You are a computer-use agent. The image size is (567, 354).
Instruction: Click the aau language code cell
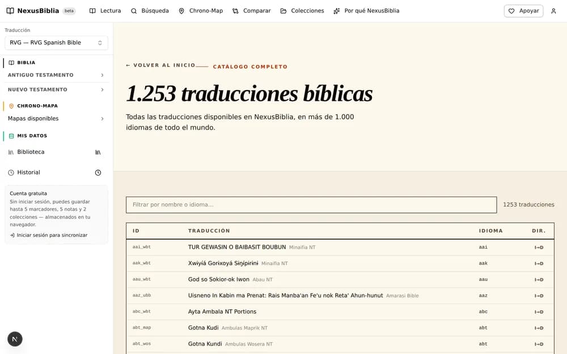483,280
